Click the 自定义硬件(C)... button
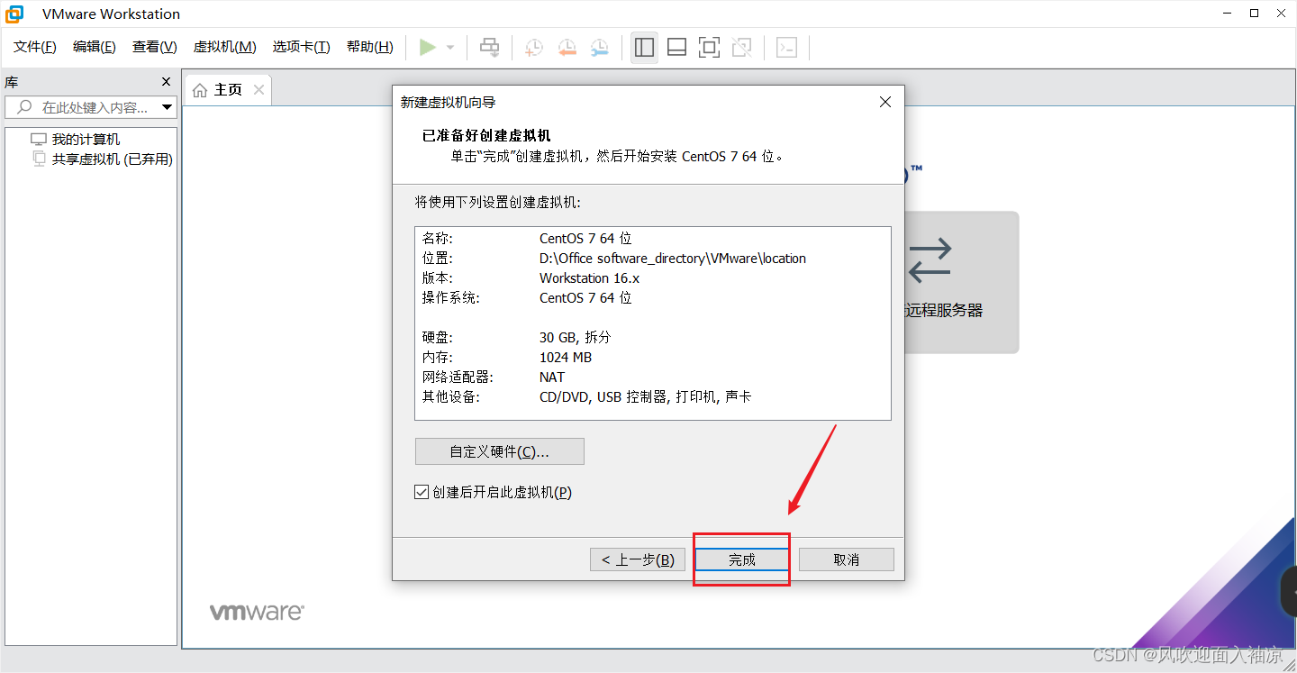The width and height of the screenshot is (1297, 673). tap(500, 451)
